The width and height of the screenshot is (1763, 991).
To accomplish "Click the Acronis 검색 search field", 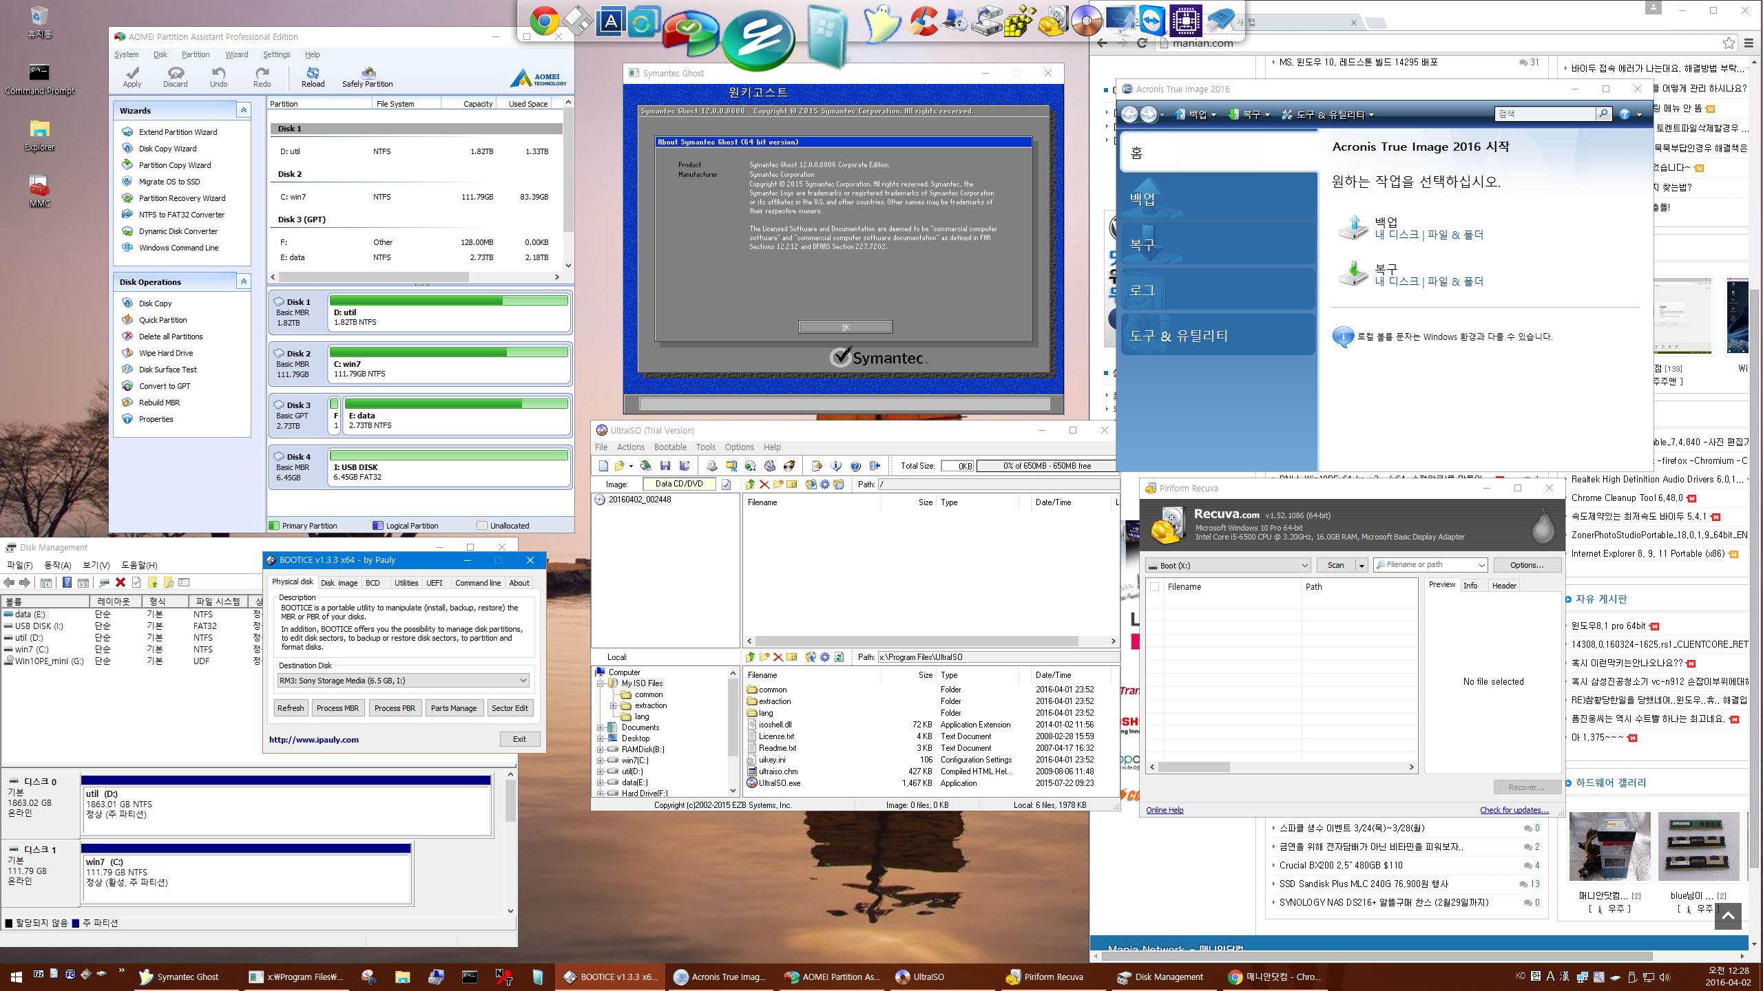I will [x=1545, y=114].
